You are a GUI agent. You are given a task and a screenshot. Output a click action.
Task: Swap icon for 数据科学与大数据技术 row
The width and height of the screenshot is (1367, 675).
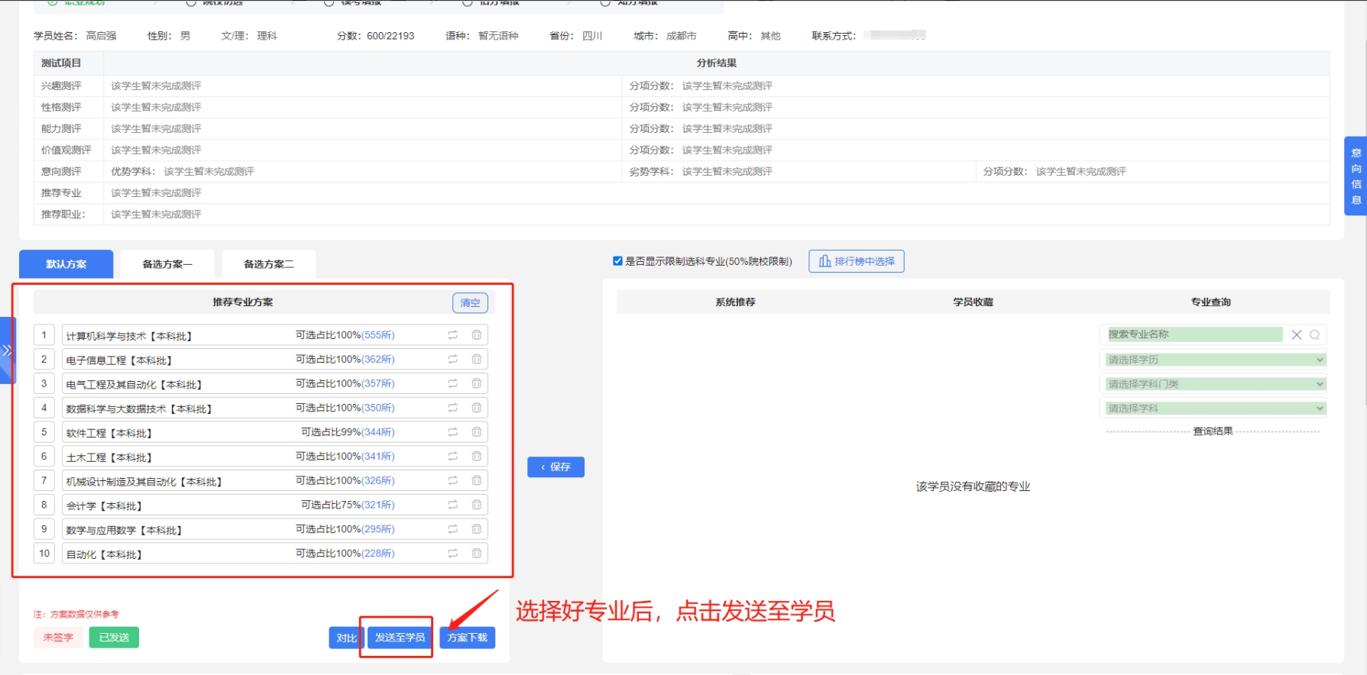click(x=452, y=408)
